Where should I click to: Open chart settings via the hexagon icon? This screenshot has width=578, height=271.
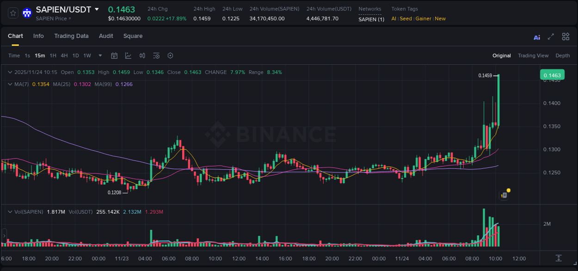(x=170, y=55)
